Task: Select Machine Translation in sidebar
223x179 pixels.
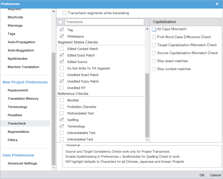Action: [23, 67]
